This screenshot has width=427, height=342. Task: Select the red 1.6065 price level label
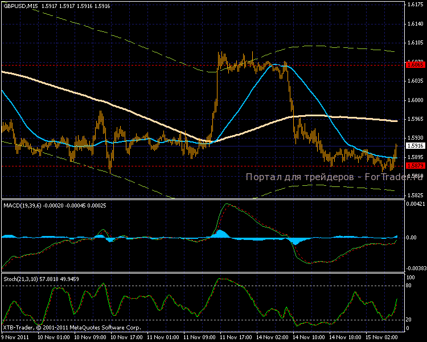click(415, 65)
